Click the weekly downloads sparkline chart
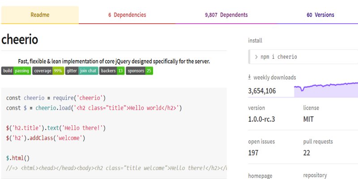358x179 pixels. point(326,90)
